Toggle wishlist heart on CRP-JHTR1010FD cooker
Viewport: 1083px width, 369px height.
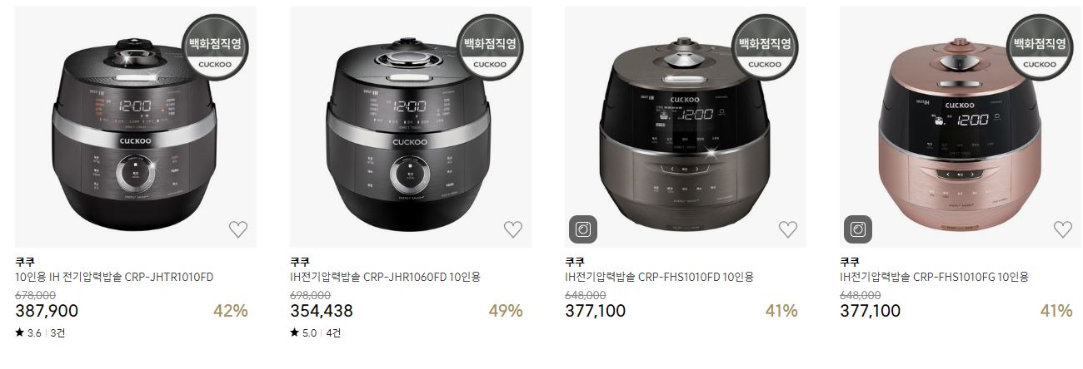tap(238, 229)
